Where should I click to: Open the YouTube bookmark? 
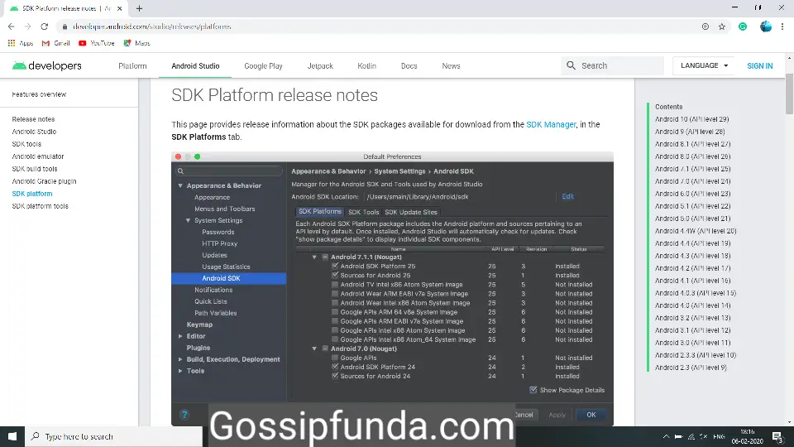(97, 43)
